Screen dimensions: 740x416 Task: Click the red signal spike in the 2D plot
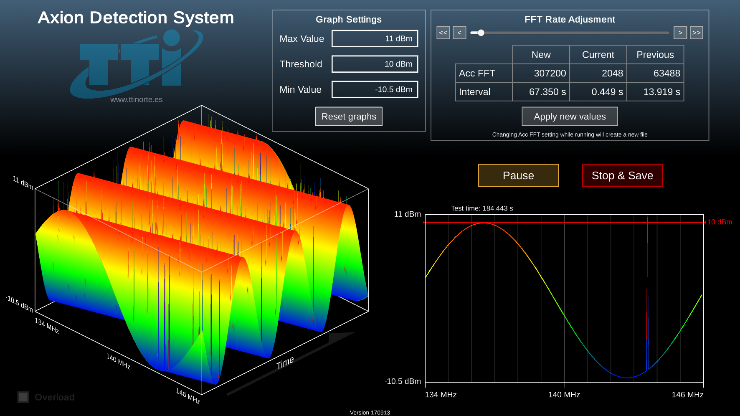tap(647, 292)
